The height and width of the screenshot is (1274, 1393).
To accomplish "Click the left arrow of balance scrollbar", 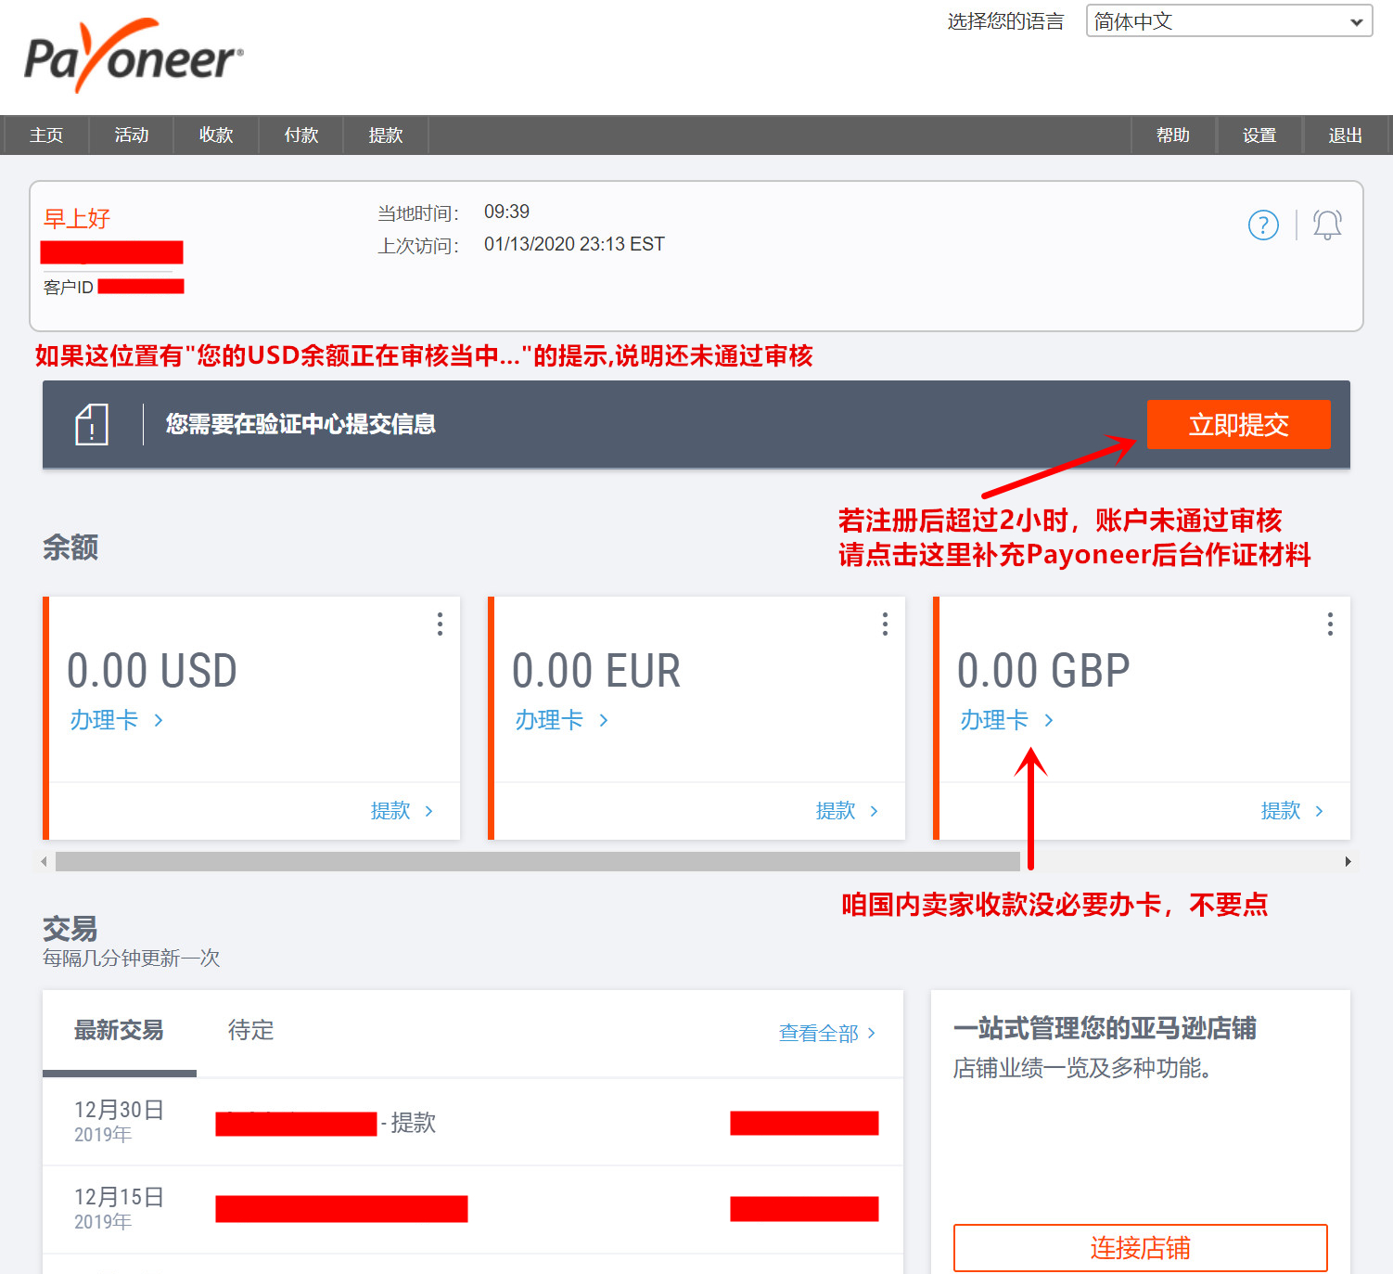I will coord(44,861).
